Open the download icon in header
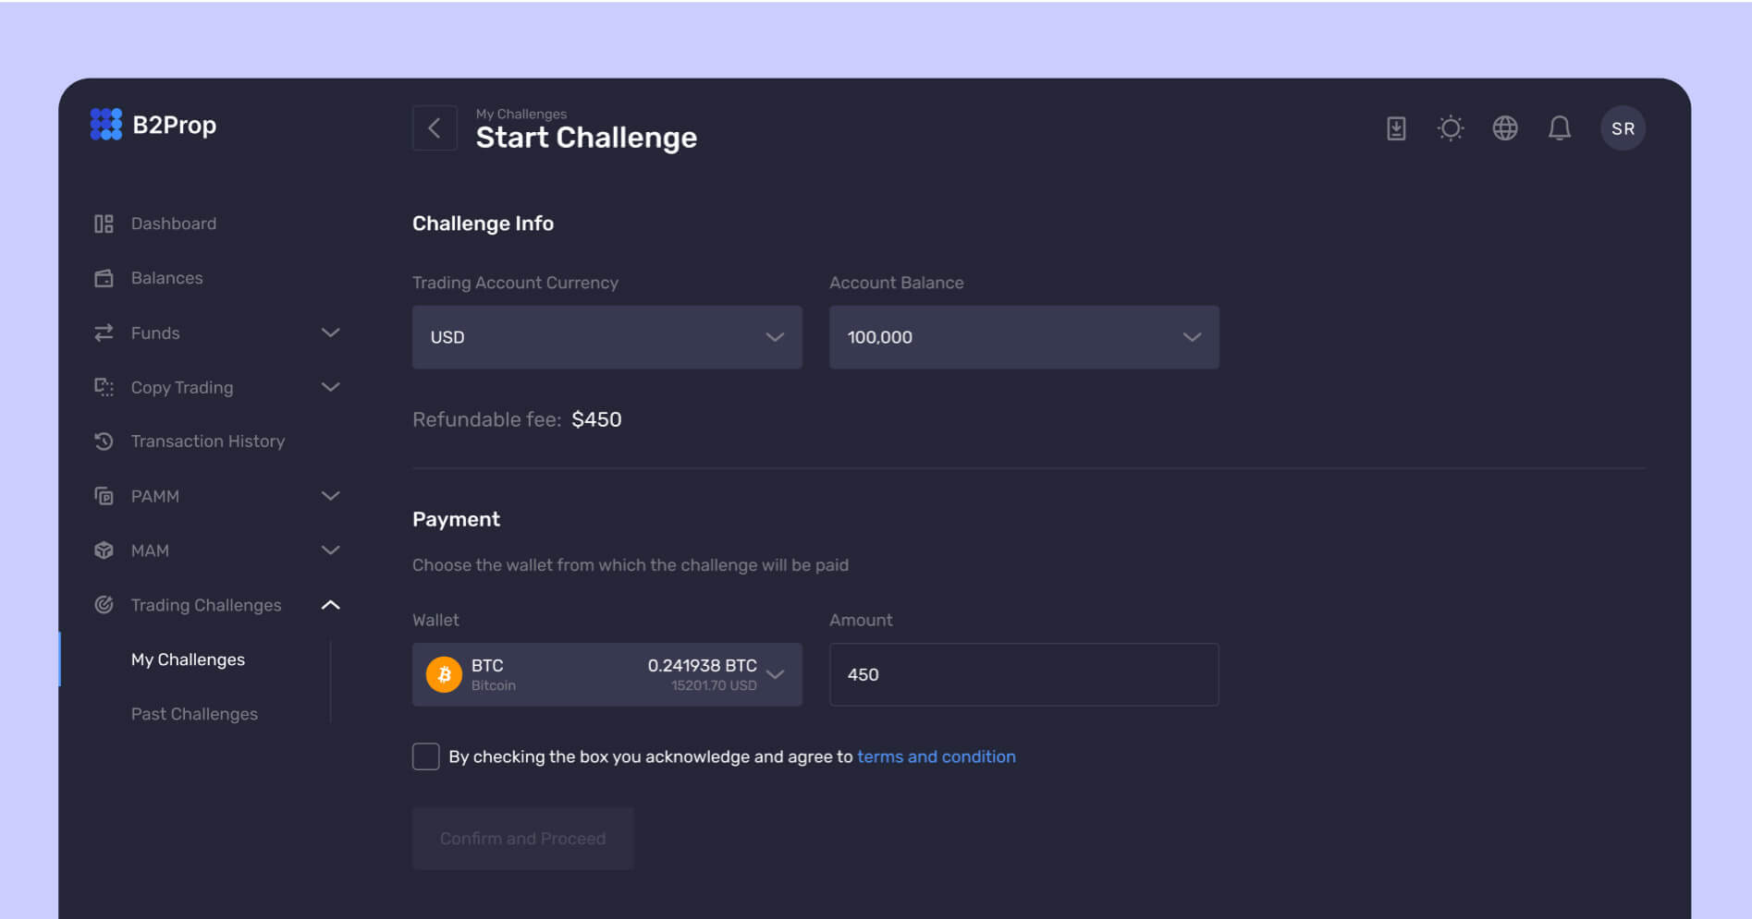1752x919 pixels. pyautogui.click(x=1396, y=128)
